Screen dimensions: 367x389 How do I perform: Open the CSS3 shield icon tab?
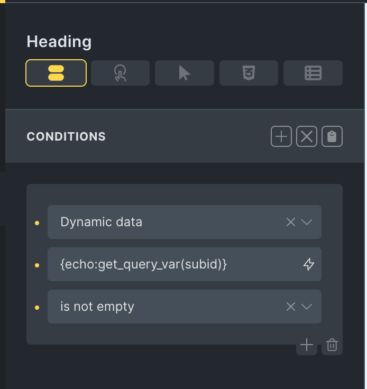pyautogui.click(x=249, y=73)
